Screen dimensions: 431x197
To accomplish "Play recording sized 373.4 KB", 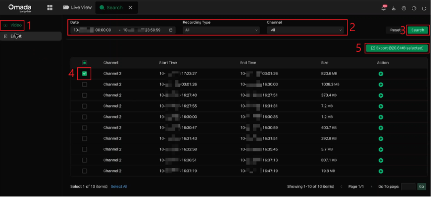I will [x=381, y=95].
